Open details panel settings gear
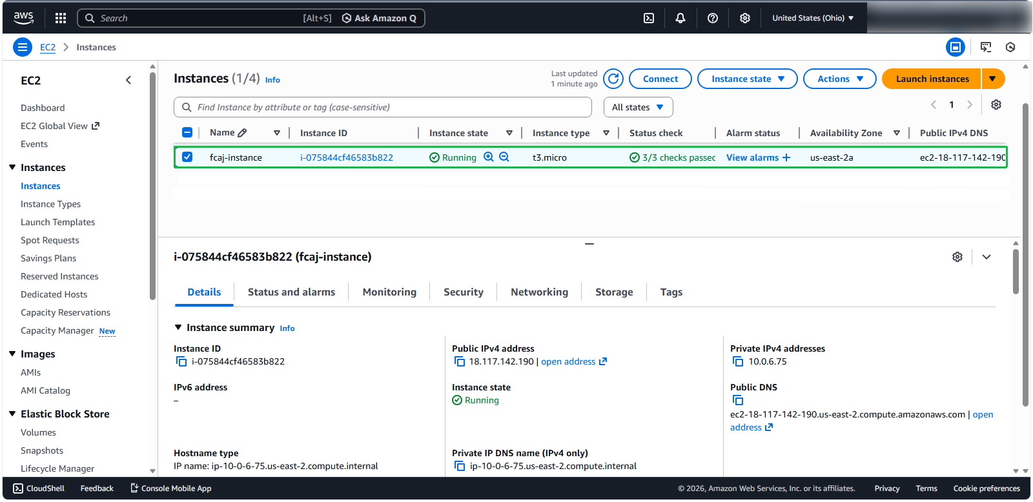This screenshot has height=502, width=1033. pyautogui.click(x=957, y=257)
